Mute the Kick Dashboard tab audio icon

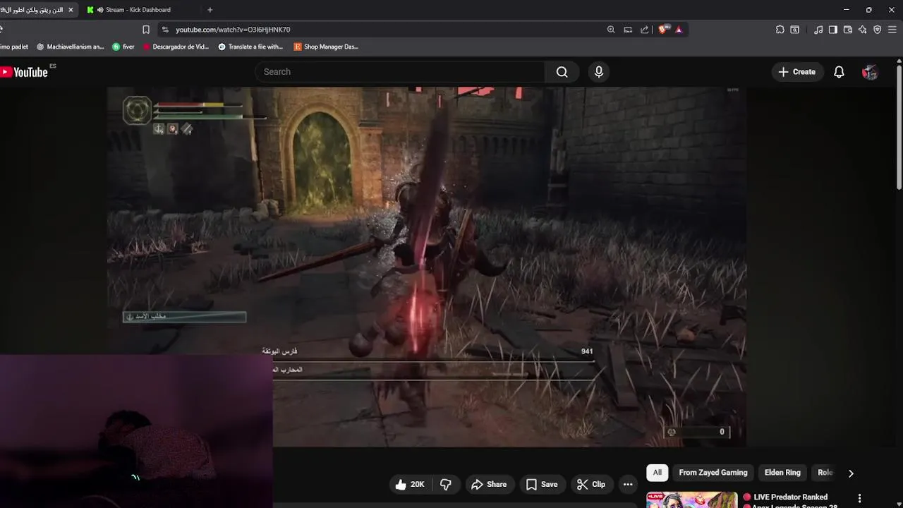coord(99,10)
